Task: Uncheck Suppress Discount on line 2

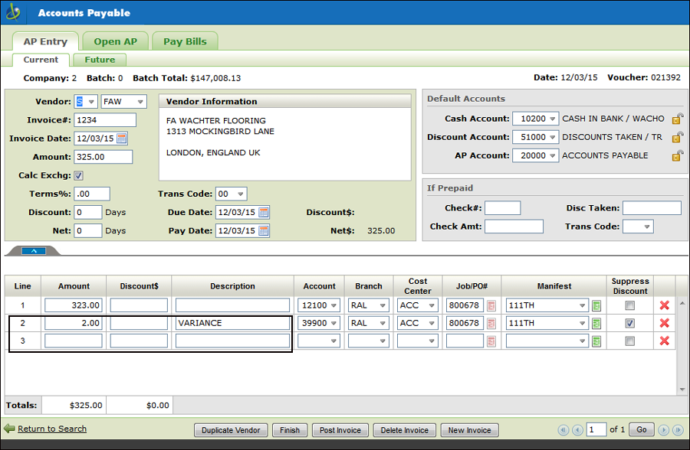Action: point(630,324)
